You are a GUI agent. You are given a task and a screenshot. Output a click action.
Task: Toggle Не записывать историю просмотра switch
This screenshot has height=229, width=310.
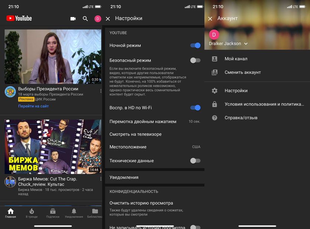[x=195, y=227]
